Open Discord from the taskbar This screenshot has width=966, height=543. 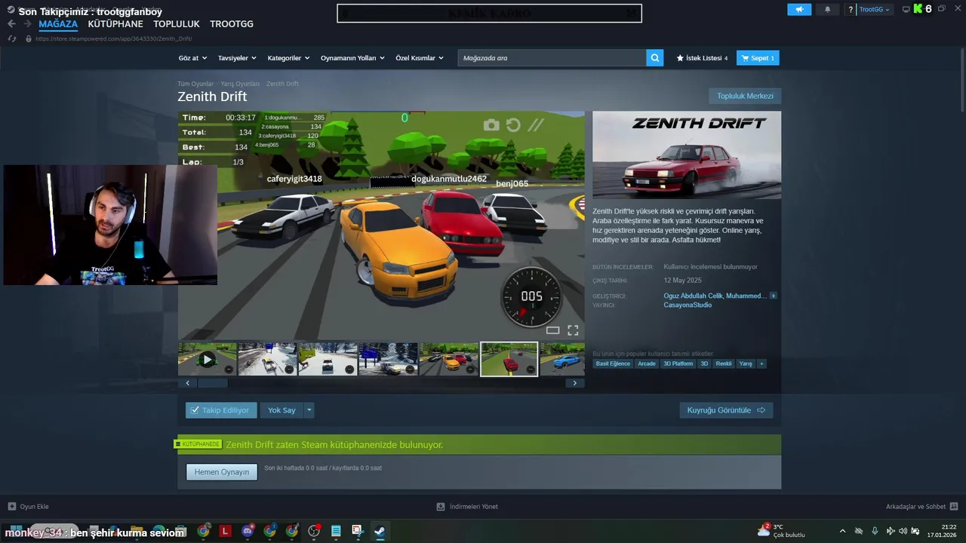tap(248, 531)
